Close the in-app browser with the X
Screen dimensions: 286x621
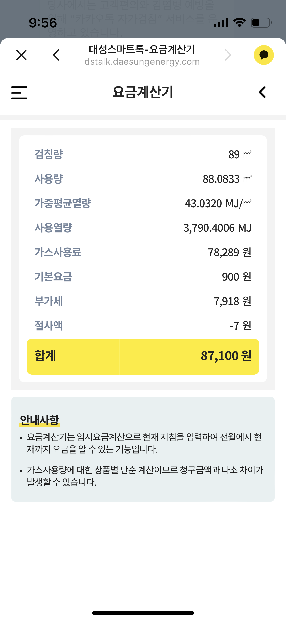[21, 55]
